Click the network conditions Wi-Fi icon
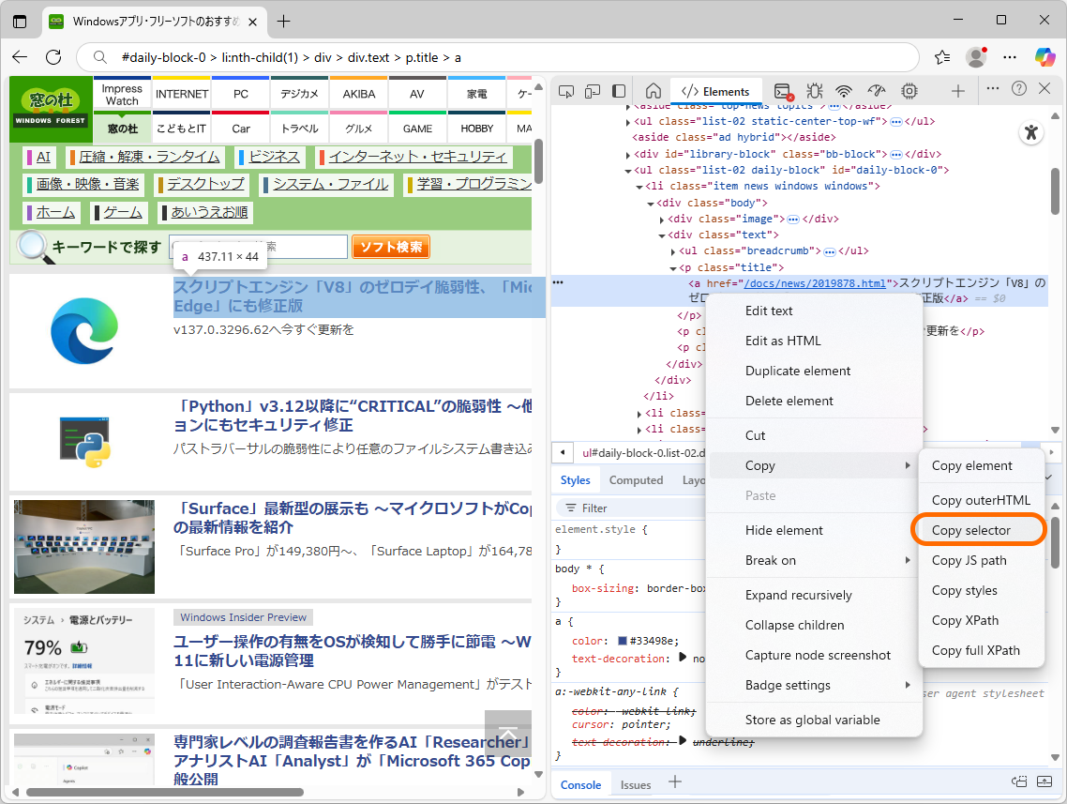This screenshot has height=804, width=1067. tap(844, 91)
